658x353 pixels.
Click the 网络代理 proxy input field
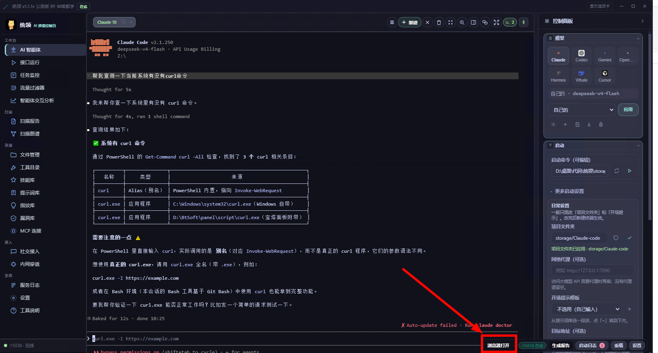(x=593, y=271)
